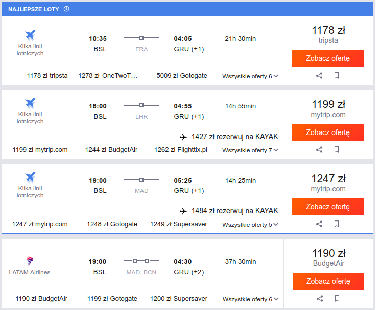Share the LATAM Airlines 1190 zł flight
The height and width of the screenshot is (310, 381).
[320, 299]
